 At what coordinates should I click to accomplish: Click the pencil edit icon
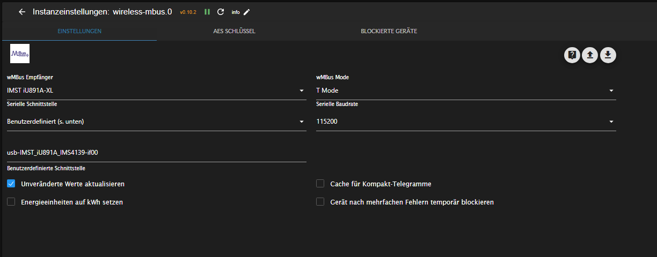coord(247,12)
